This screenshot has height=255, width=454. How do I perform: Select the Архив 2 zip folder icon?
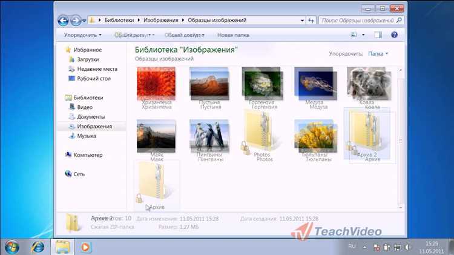point(367,134)
